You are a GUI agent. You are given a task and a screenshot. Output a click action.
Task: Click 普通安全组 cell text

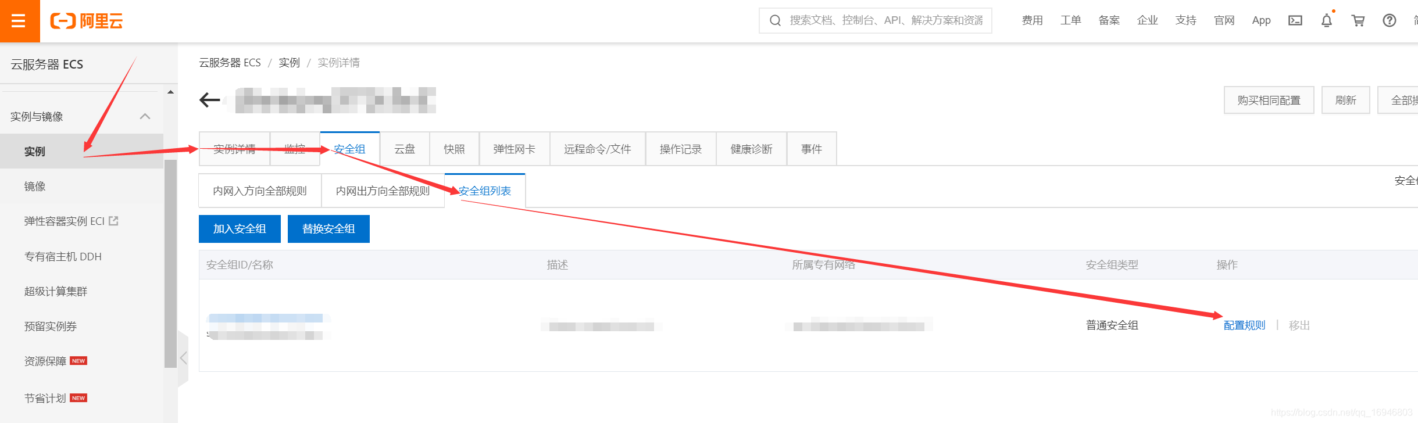[1112, 325]
